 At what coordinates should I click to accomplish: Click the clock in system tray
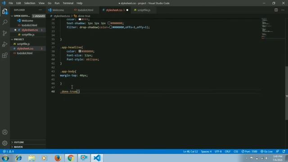click(278, 158)
